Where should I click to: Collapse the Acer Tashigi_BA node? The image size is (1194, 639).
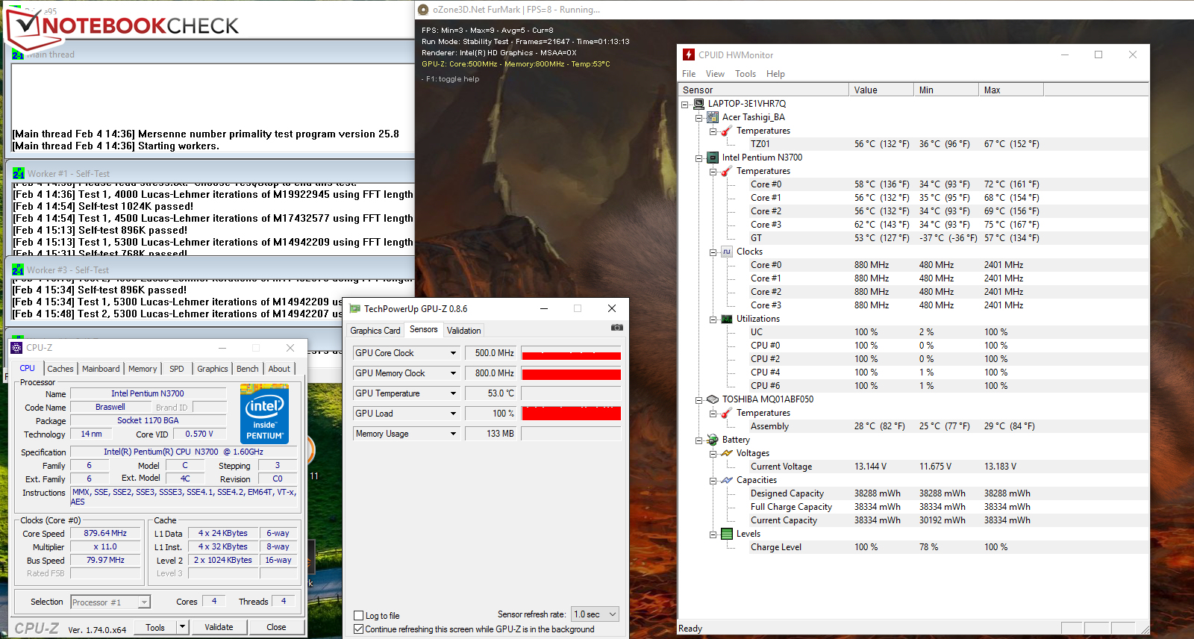click(699, 118)
